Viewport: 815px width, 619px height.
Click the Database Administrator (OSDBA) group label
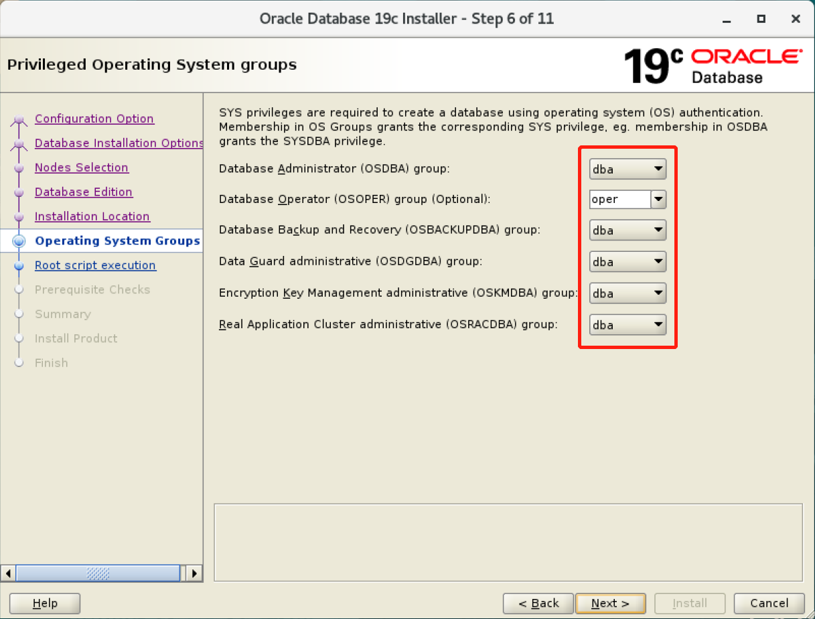pyautogui.click(x=334, y=169)
